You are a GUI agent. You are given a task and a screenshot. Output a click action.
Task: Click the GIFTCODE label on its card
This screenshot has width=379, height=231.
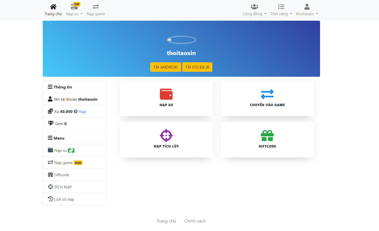pos(267,146)
